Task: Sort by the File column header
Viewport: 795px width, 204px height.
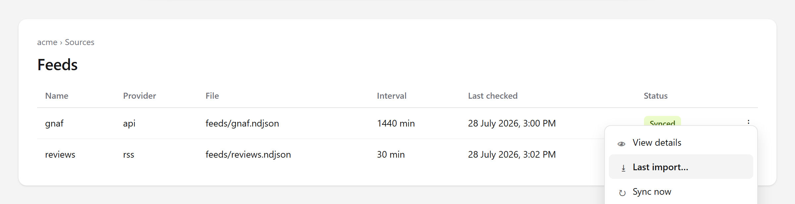Action: tap(212, 96)
